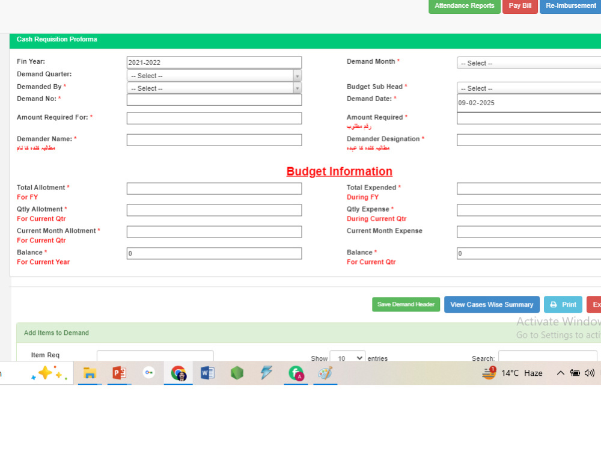Open the weather widget showing 14°C Haze

pos(512,373)
